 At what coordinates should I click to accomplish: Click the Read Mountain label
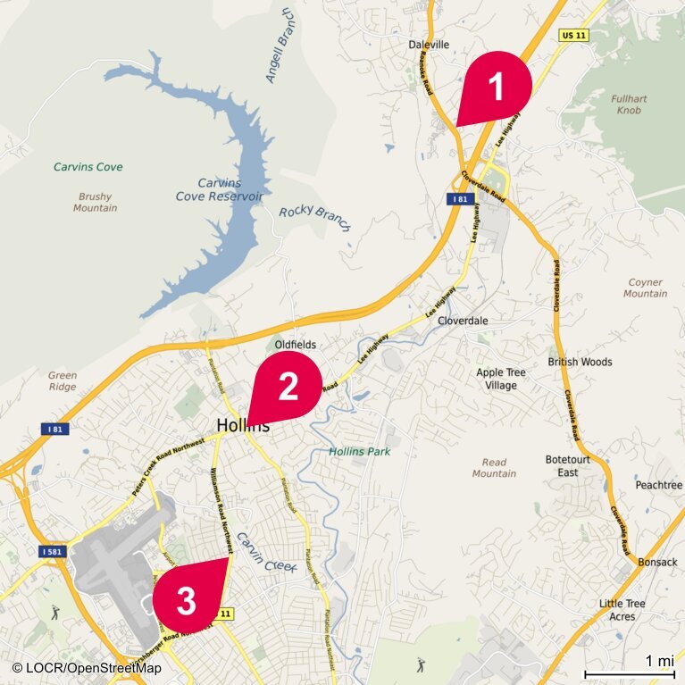494,468
